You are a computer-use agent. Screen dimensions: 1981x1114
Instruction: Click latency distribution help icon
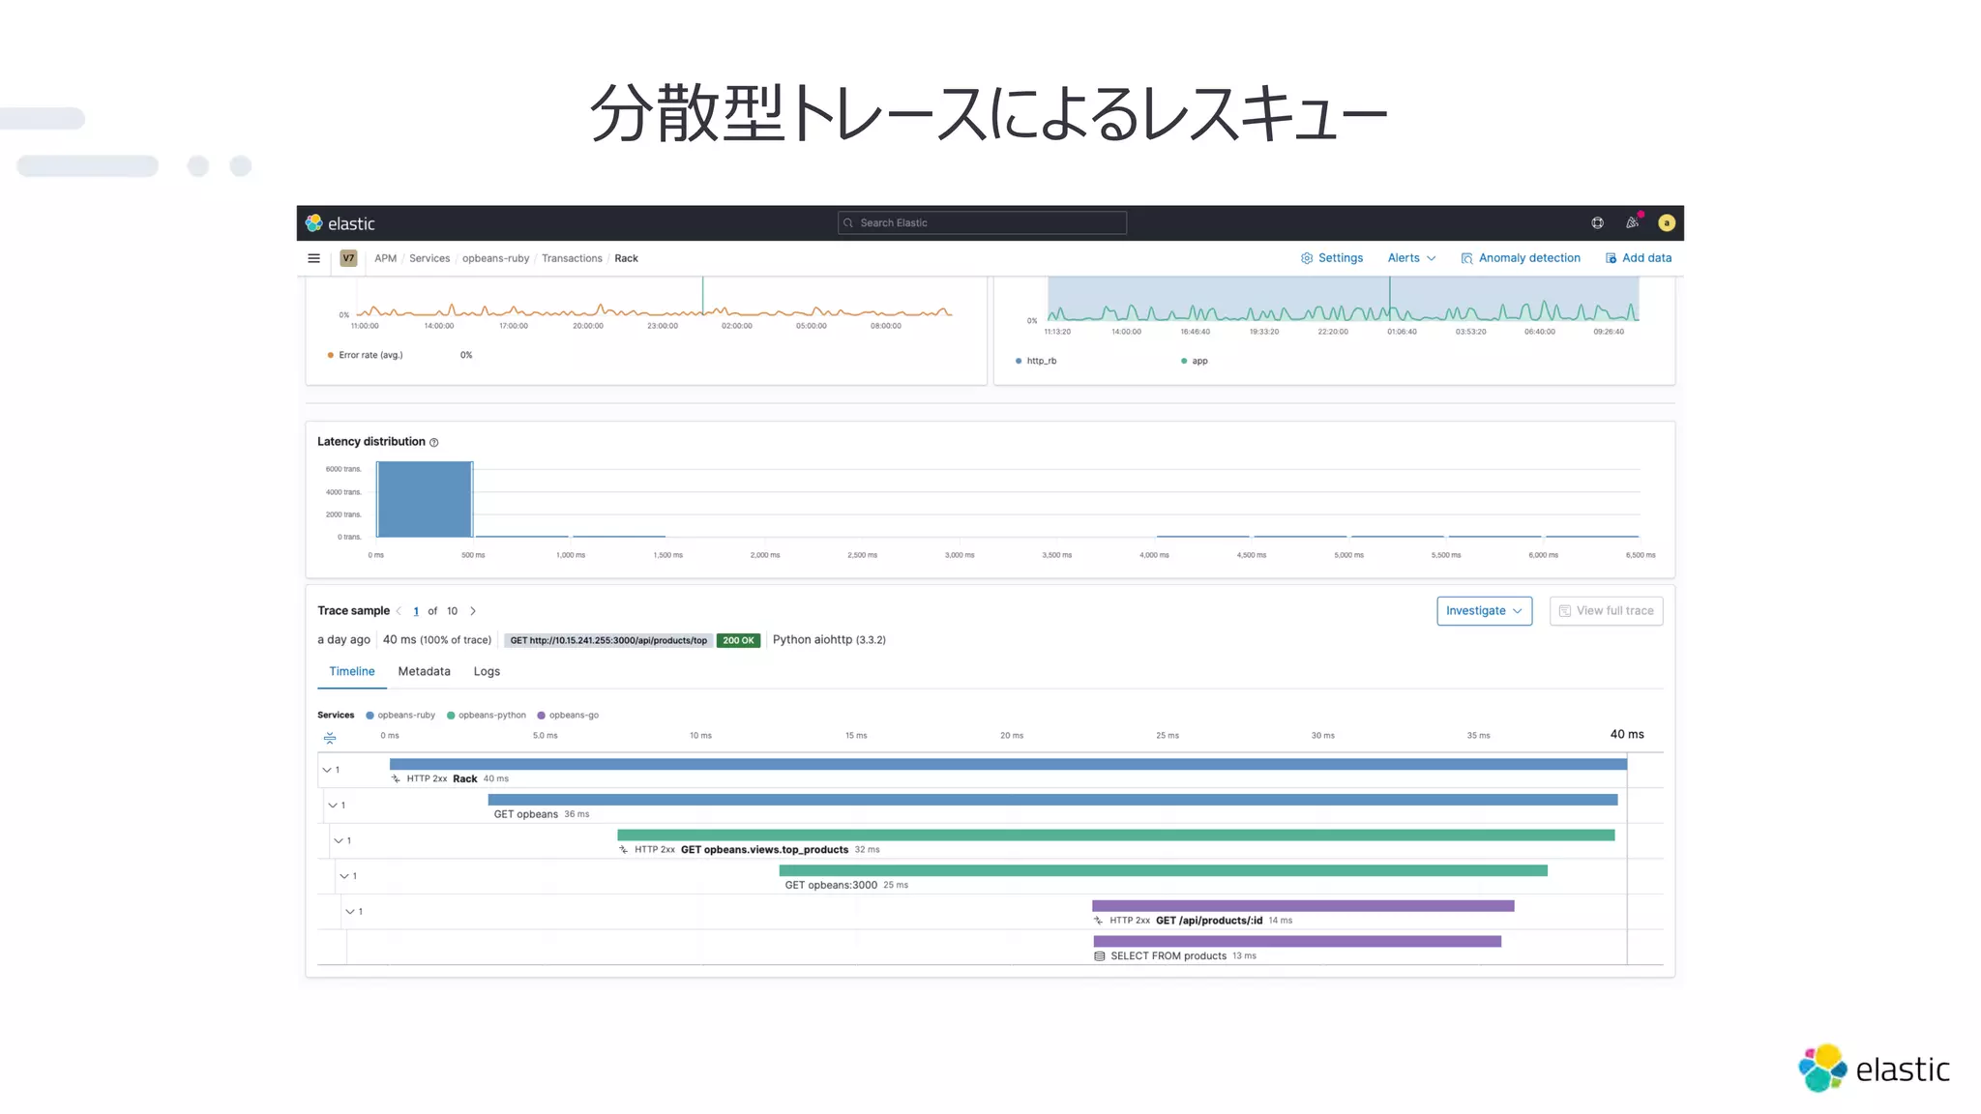[434, 443]
